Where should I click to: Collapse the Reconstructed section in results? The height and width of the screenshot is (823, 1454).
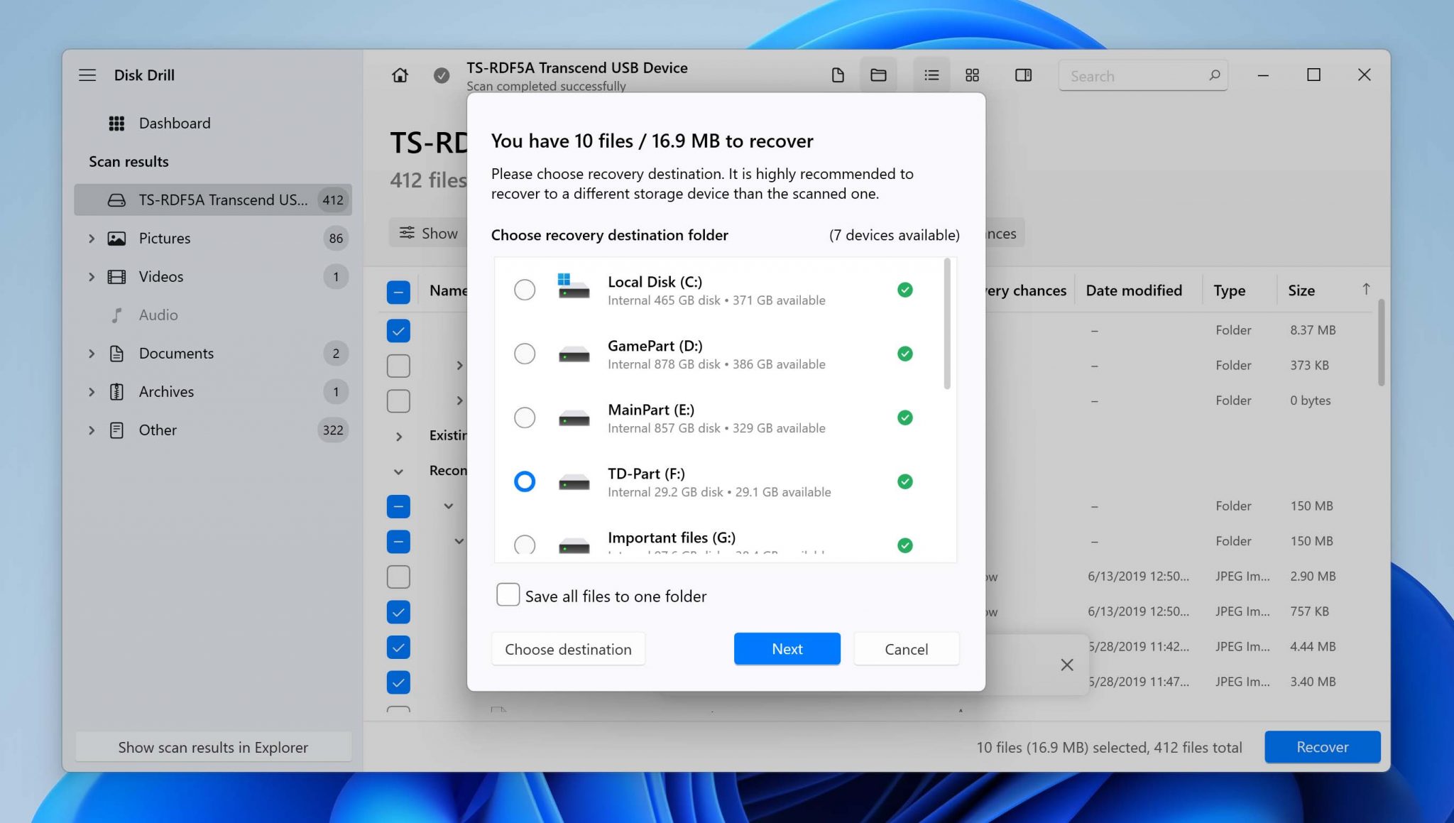(x=398, y=470)
